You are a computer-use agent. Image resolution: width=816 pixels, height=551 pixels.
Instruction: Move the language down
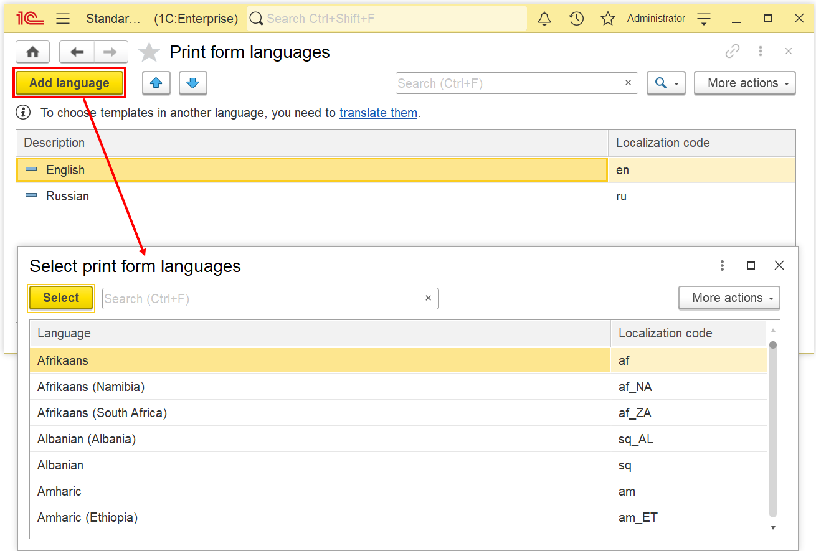193,83
